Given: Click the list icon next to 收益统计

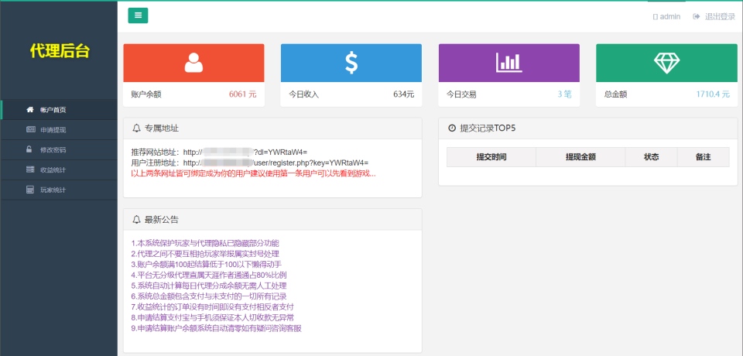Looking at the screenshot, I should (30, 169).
